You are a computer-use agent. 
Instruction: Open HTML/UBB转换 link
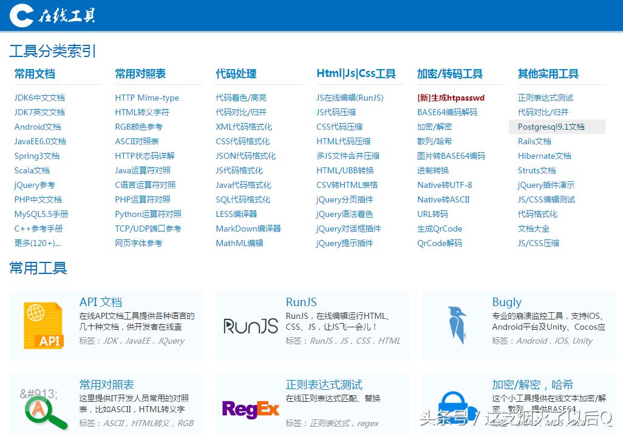pyautogui.click(x=345, y=170)
